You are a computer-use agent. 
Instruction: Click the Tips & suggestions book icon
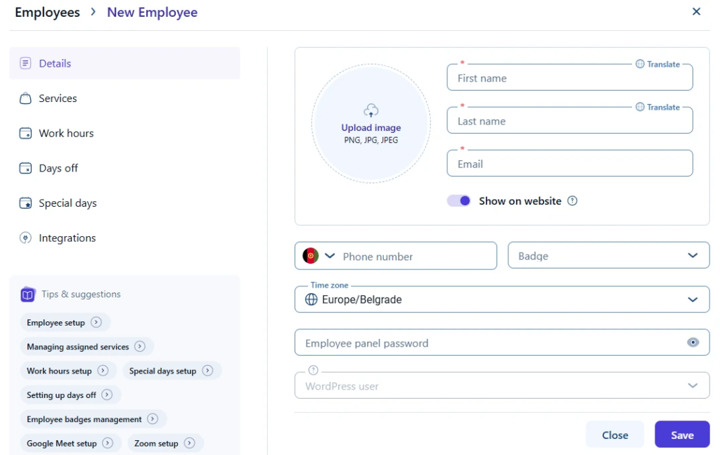[27, 295]
